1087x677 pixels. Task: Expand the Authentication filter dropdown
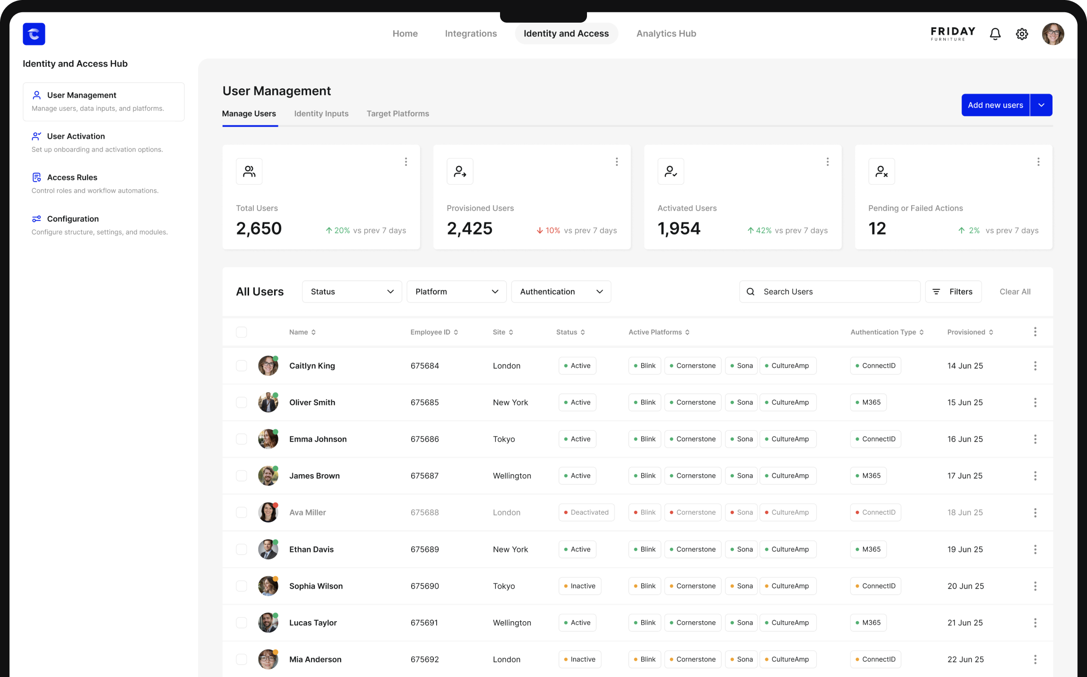(x=561, y=292)
